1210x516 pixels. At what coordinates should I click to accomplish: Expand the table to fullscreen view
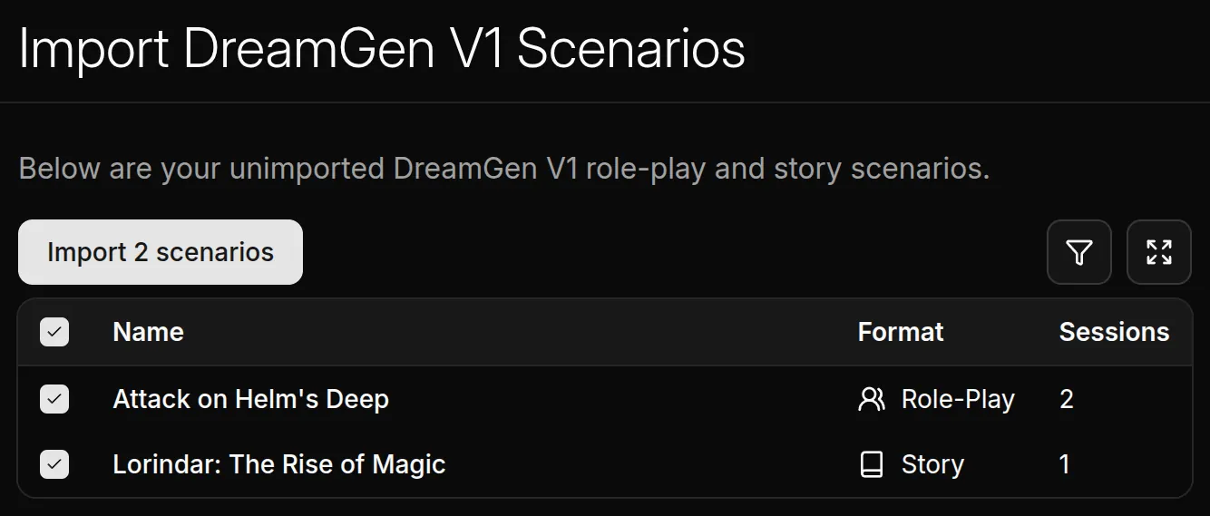coord(1158,252)
